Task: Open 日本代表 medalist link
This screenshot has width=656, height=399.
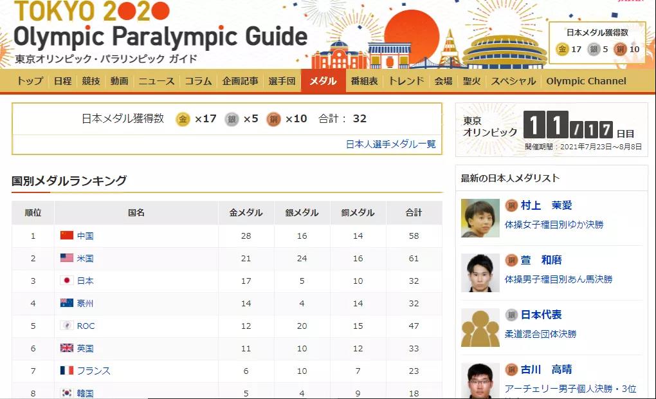Action: [542, 315]
